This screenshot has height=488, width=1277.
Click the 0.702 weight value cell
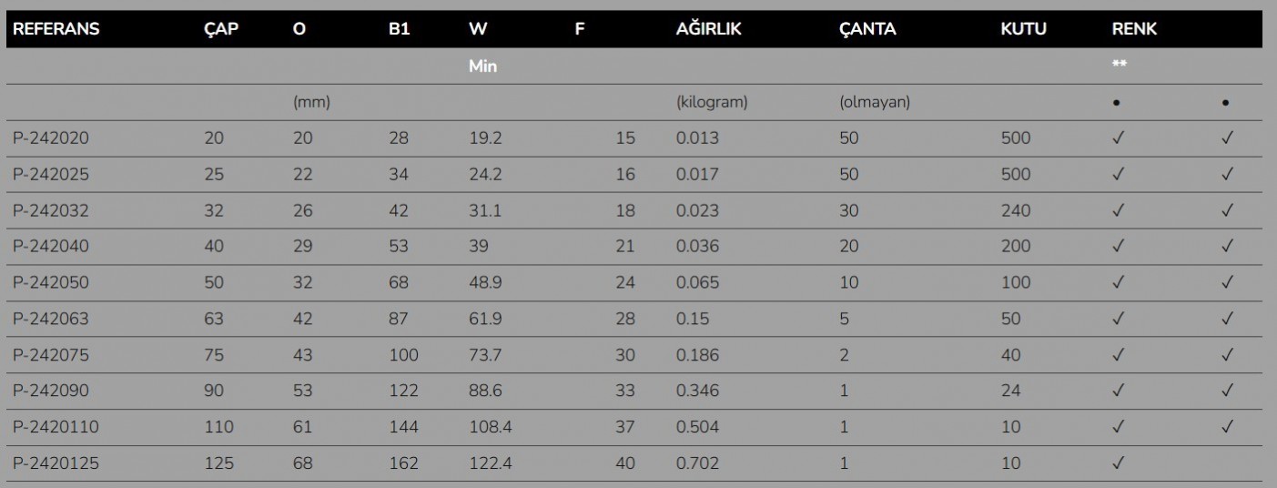696,463
